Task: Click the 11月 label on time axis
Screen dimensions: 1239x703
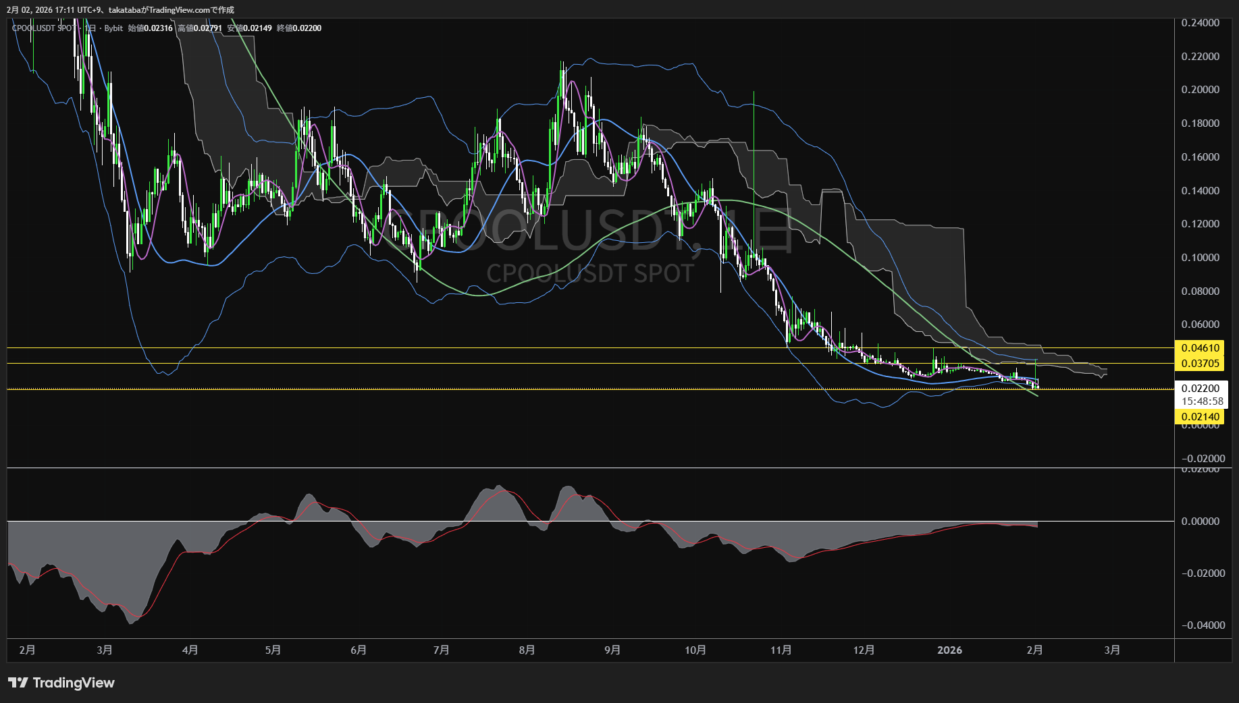Action: [x=781, y=650]
